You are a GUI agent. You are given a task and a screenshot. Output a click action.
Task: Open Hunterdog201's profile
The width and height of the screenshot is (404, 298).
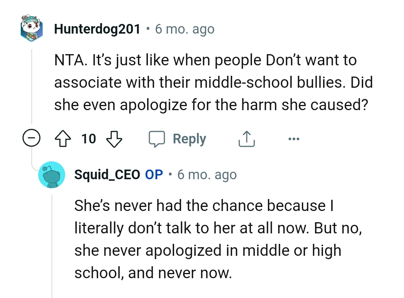(97, 29)
